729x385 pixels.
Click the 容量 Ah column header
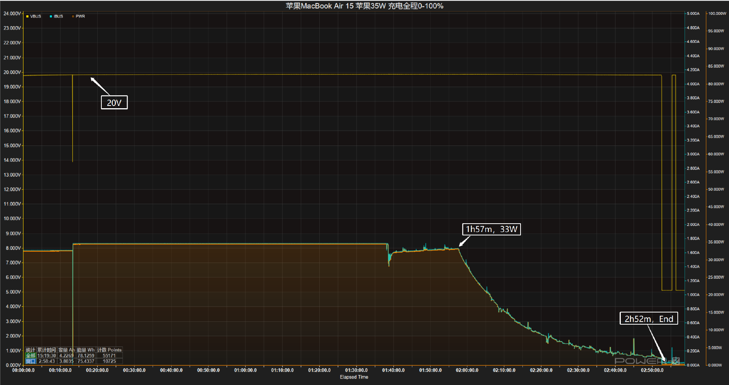(x=66, y=350)
